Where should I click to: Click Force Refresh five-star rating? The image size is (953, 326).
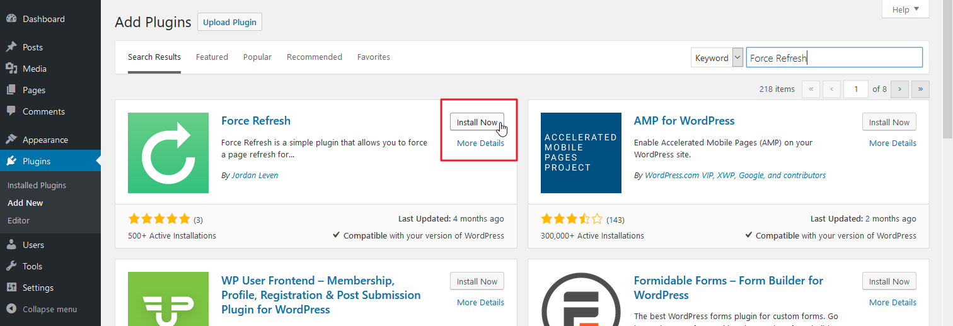159,219
